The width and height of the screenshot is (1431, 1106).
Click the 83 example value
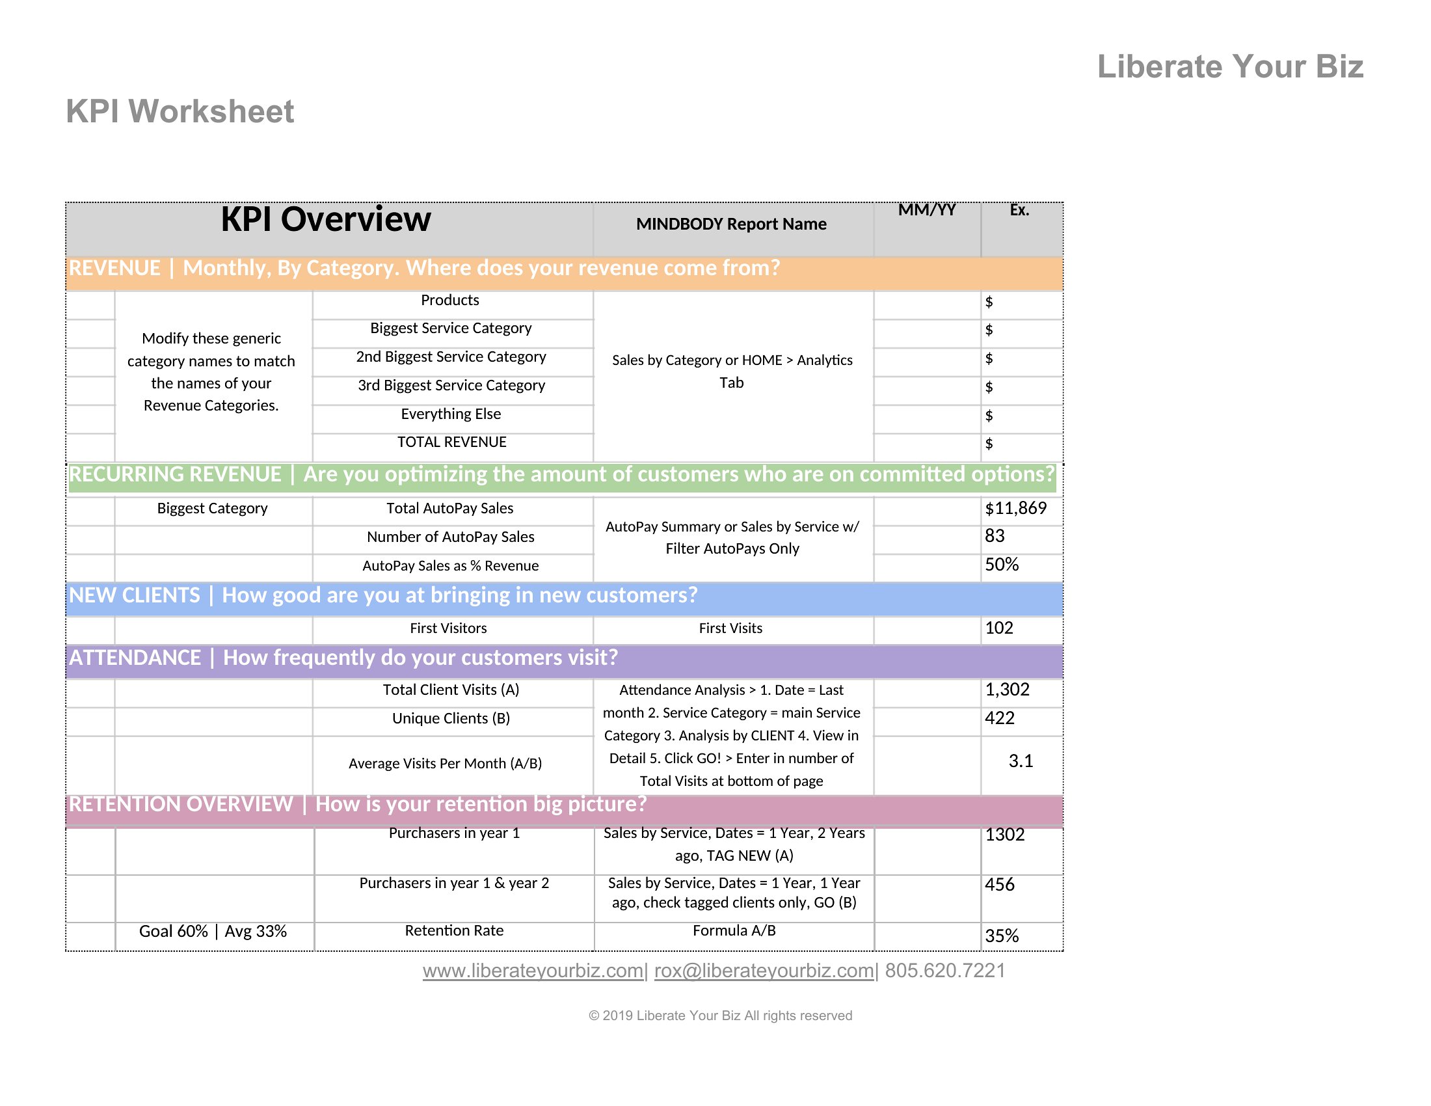pos(995,536)
